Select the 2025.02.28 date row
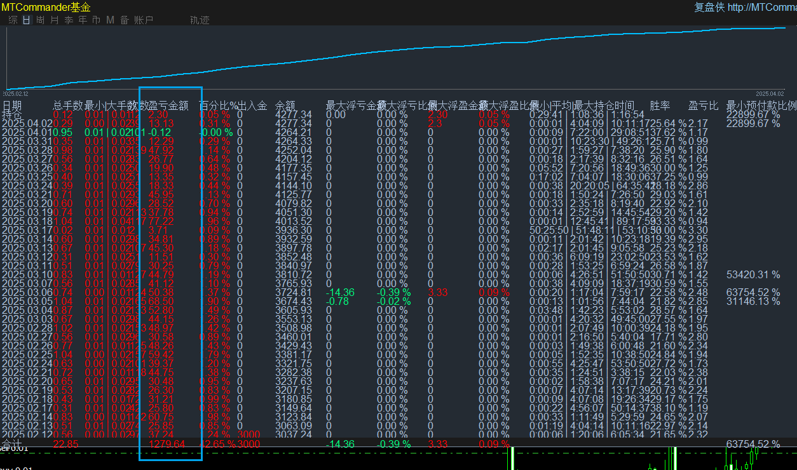Viewport: 797px width, 470px height. point(27,328)
